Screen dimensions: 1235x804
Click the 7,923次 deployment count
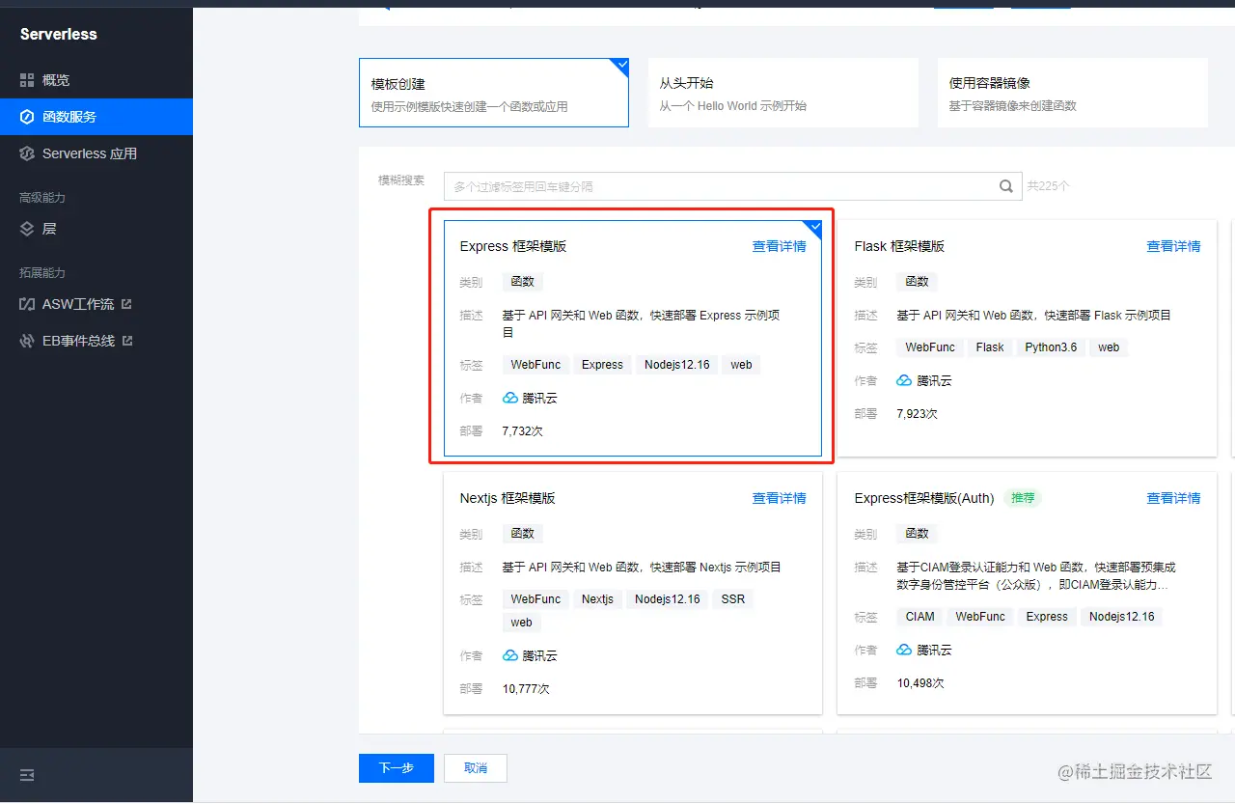point(918,414)
